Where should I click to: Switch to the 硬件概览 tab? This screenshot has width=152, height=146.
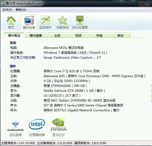coord(14,35)
